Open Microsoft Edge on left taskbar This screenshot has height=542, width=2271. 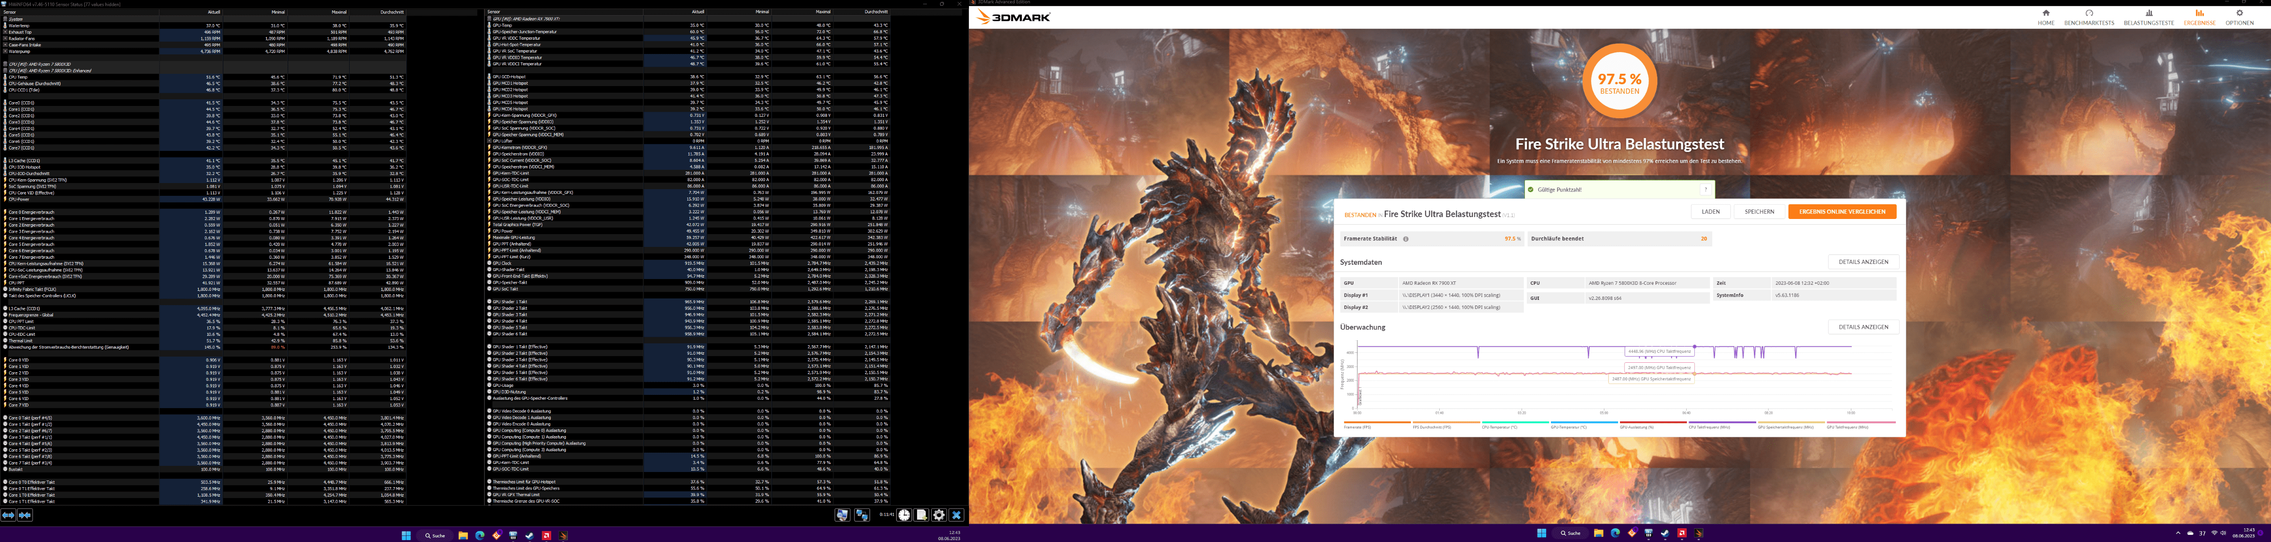click(481, 536)
